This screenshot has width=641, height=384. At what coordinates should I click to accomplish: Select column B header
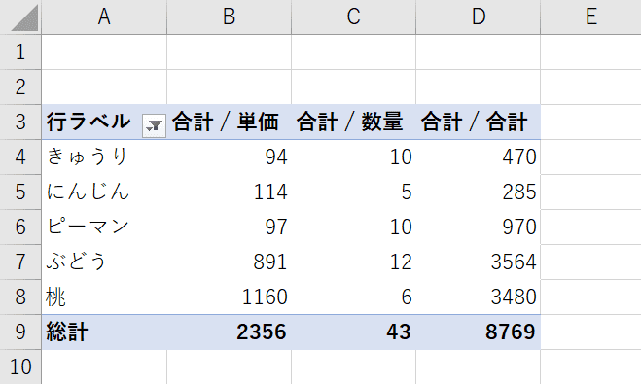(229, 17)
